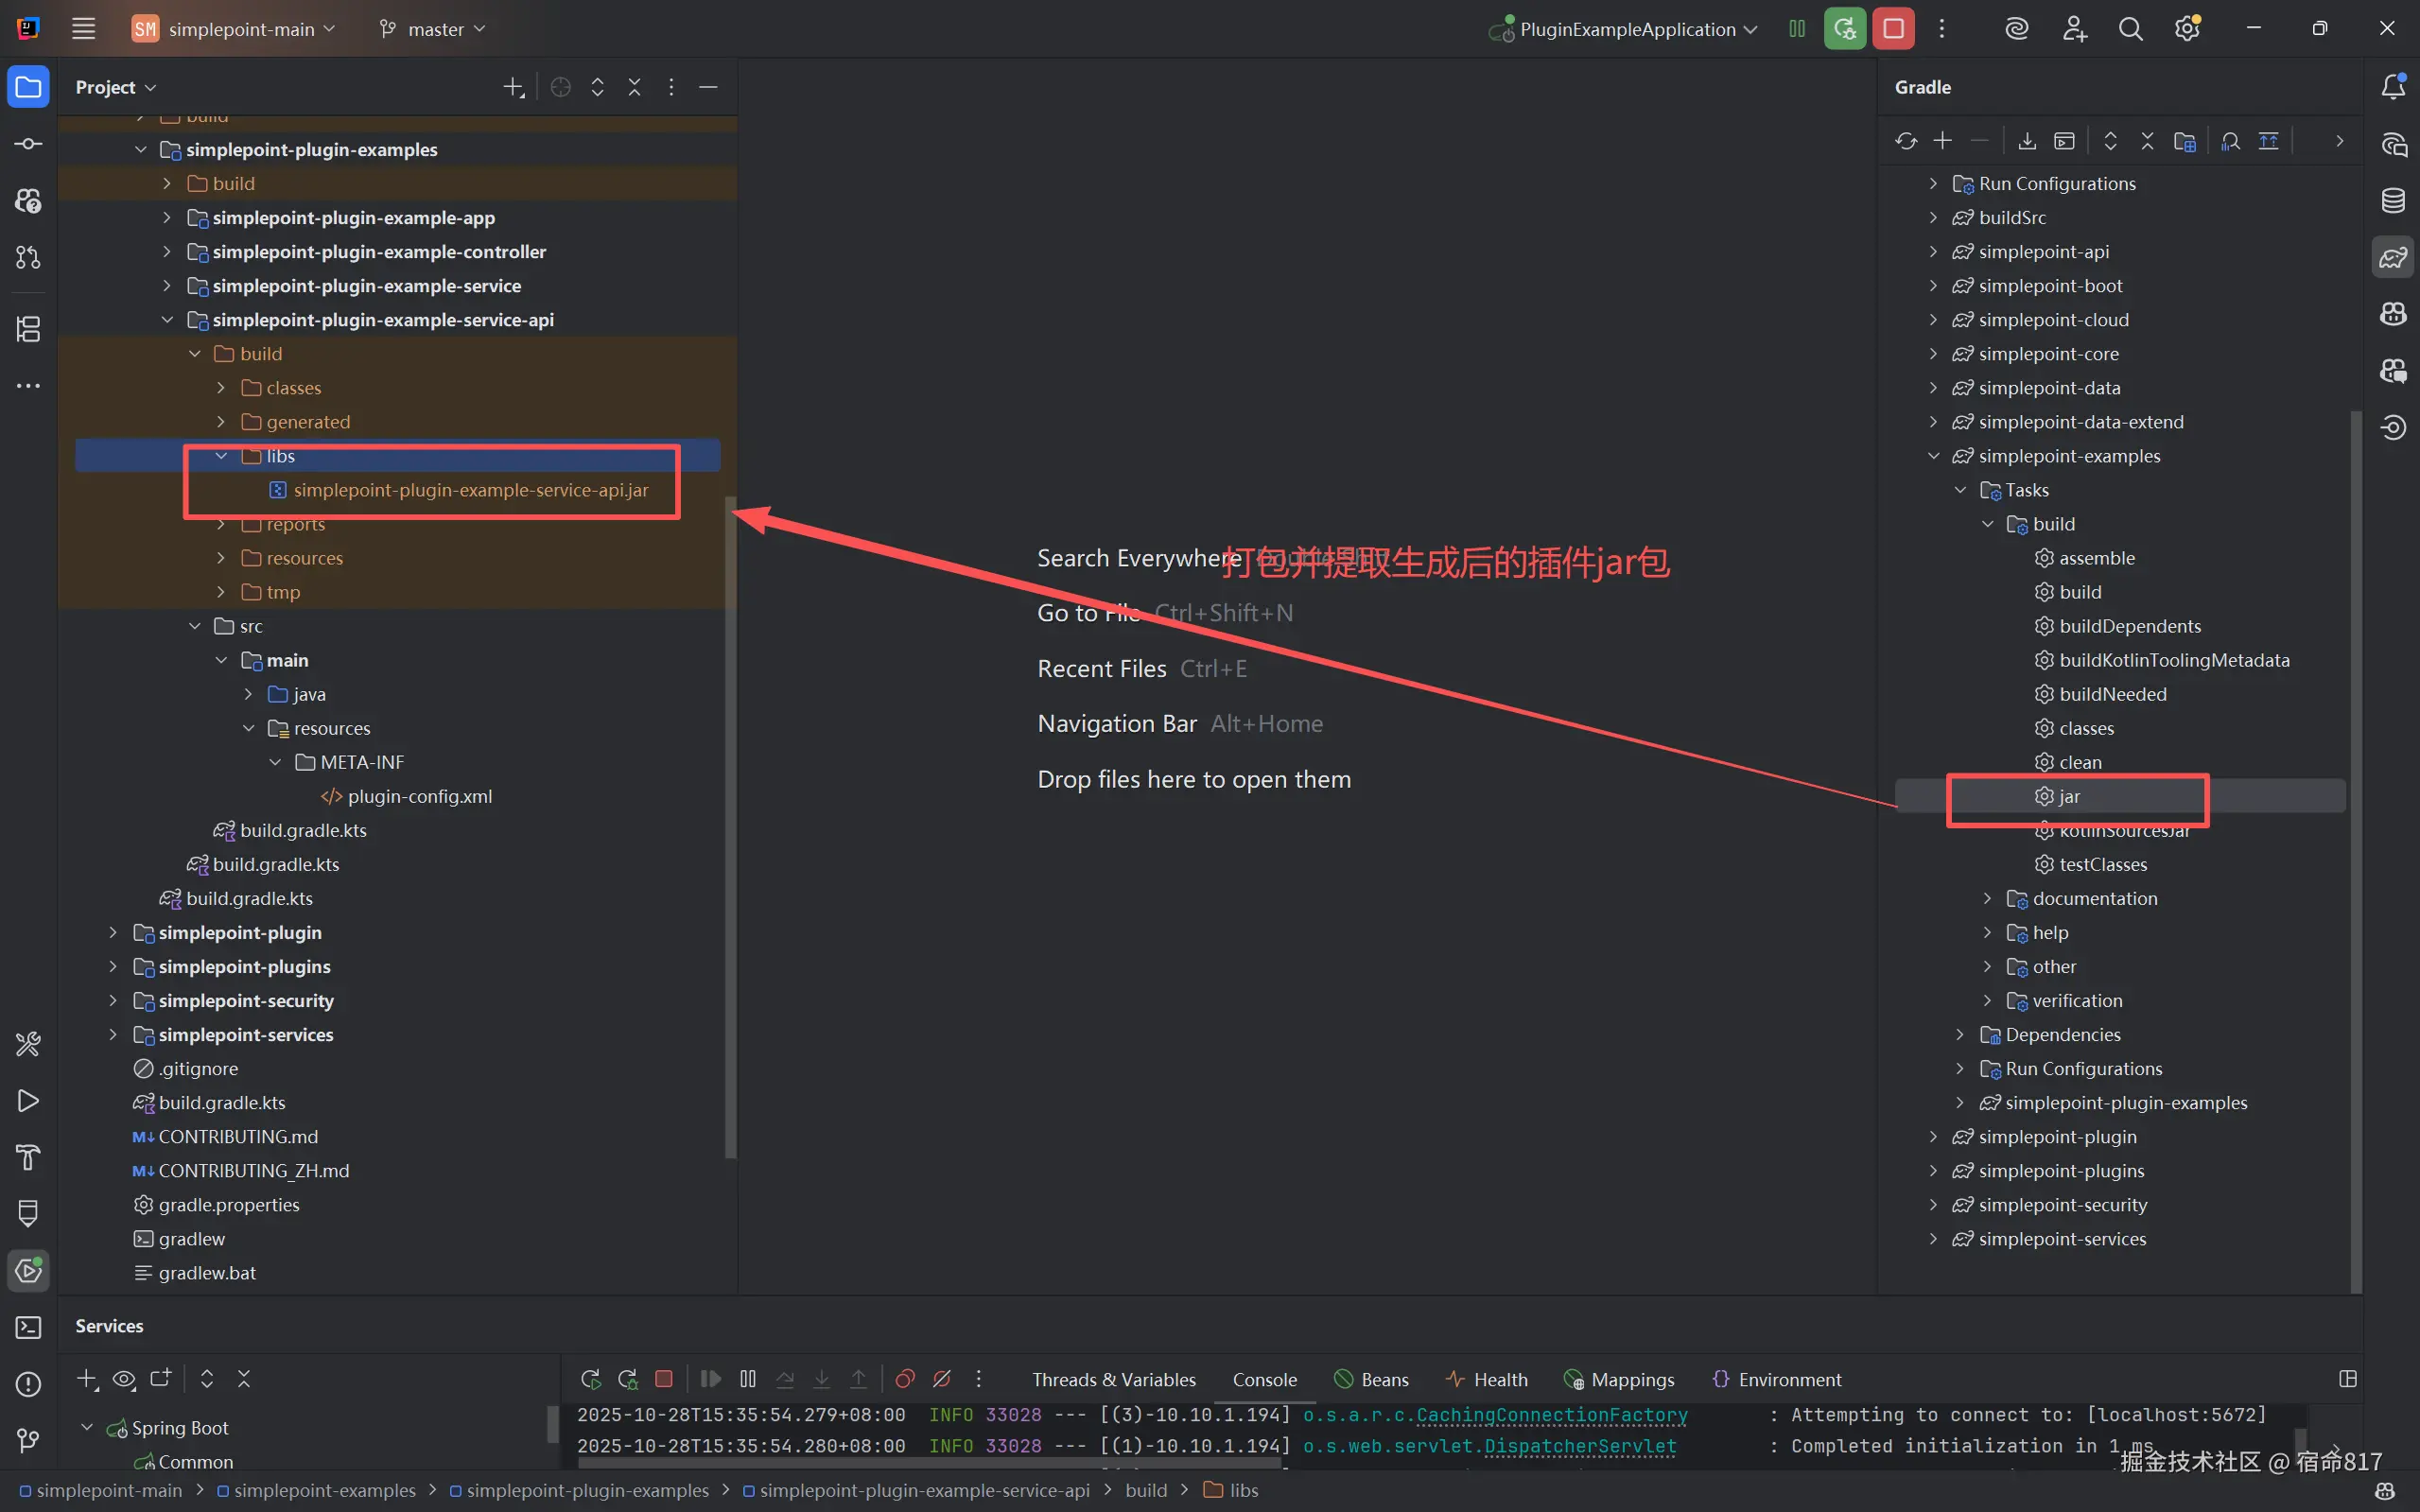Screen dimensions: 2420x1512
Task: Click the Gradle sync/reload icon
Action: click(x=1905, y=141)
